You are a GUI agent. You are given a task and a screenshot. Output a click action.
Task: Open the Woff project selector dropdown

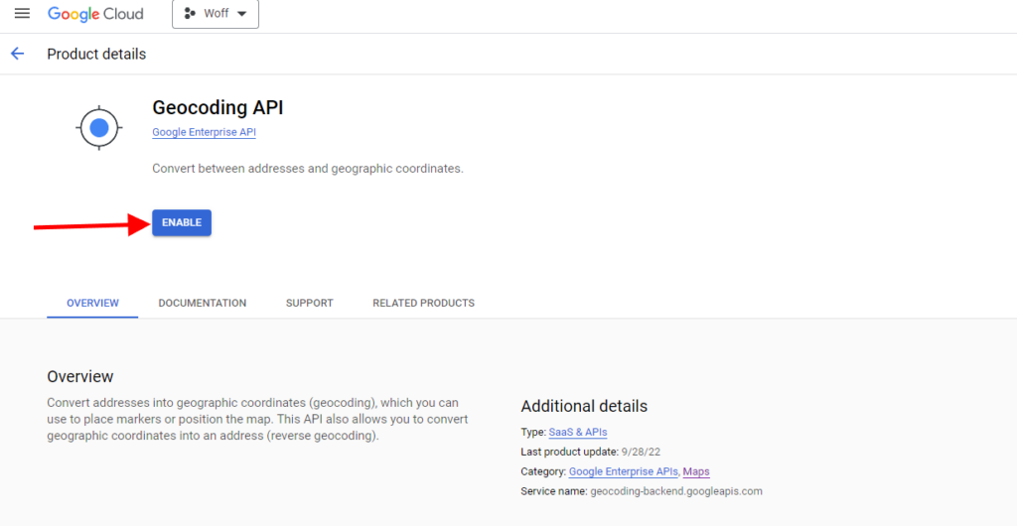216,14
